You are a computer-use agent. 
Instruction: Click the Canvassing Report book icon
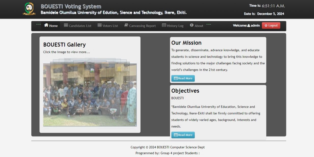(126, 25)
